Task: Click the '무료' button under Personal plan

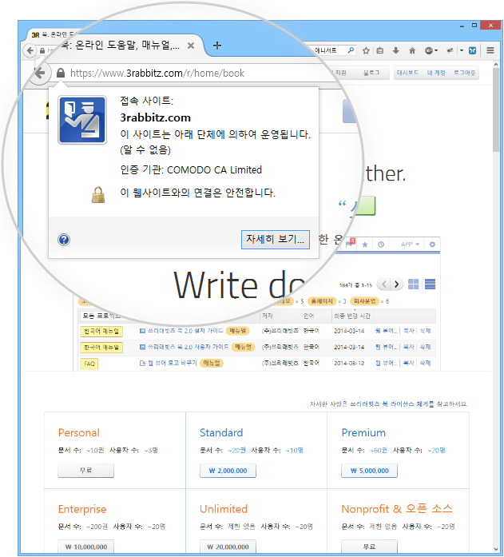Action: click(85, 471)
